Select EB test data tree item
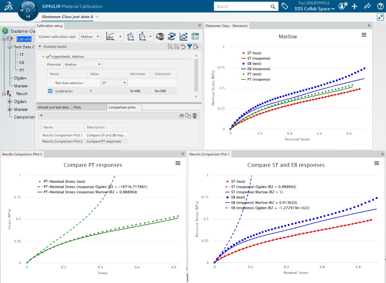 [22, 62]
